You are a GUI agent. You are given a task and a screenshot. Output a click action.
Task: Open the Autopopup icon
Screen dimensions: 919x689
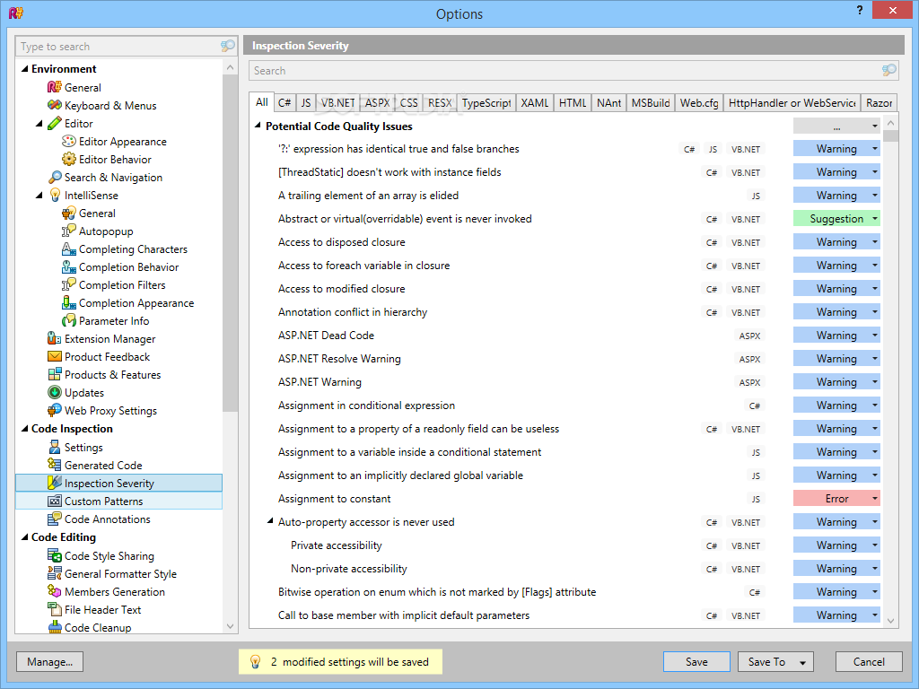tap(68, 231)
